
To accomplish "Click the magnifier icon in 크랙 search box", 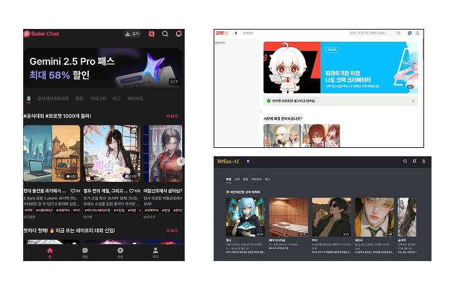I will coord(399,33).
